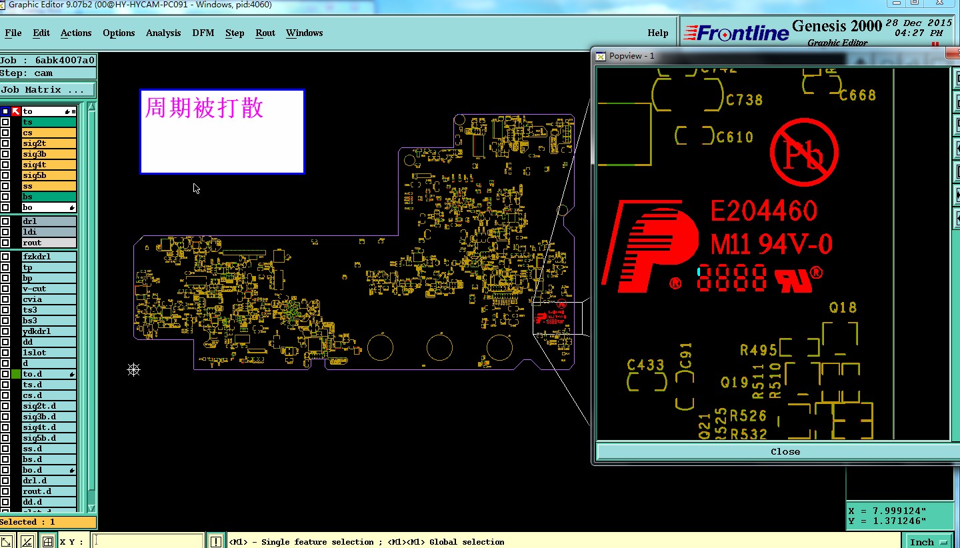Toggle display checkbox for 'sig3b' layer

[5, 154]
